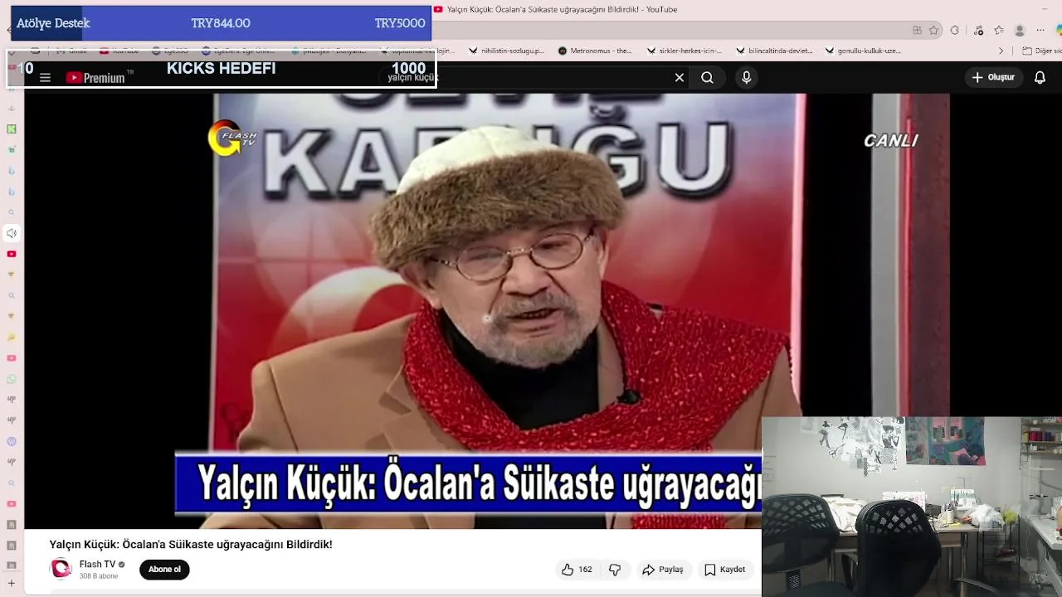Open the Oluştur create button
This screenshot has height=597, width=1062.
[993, 77]
